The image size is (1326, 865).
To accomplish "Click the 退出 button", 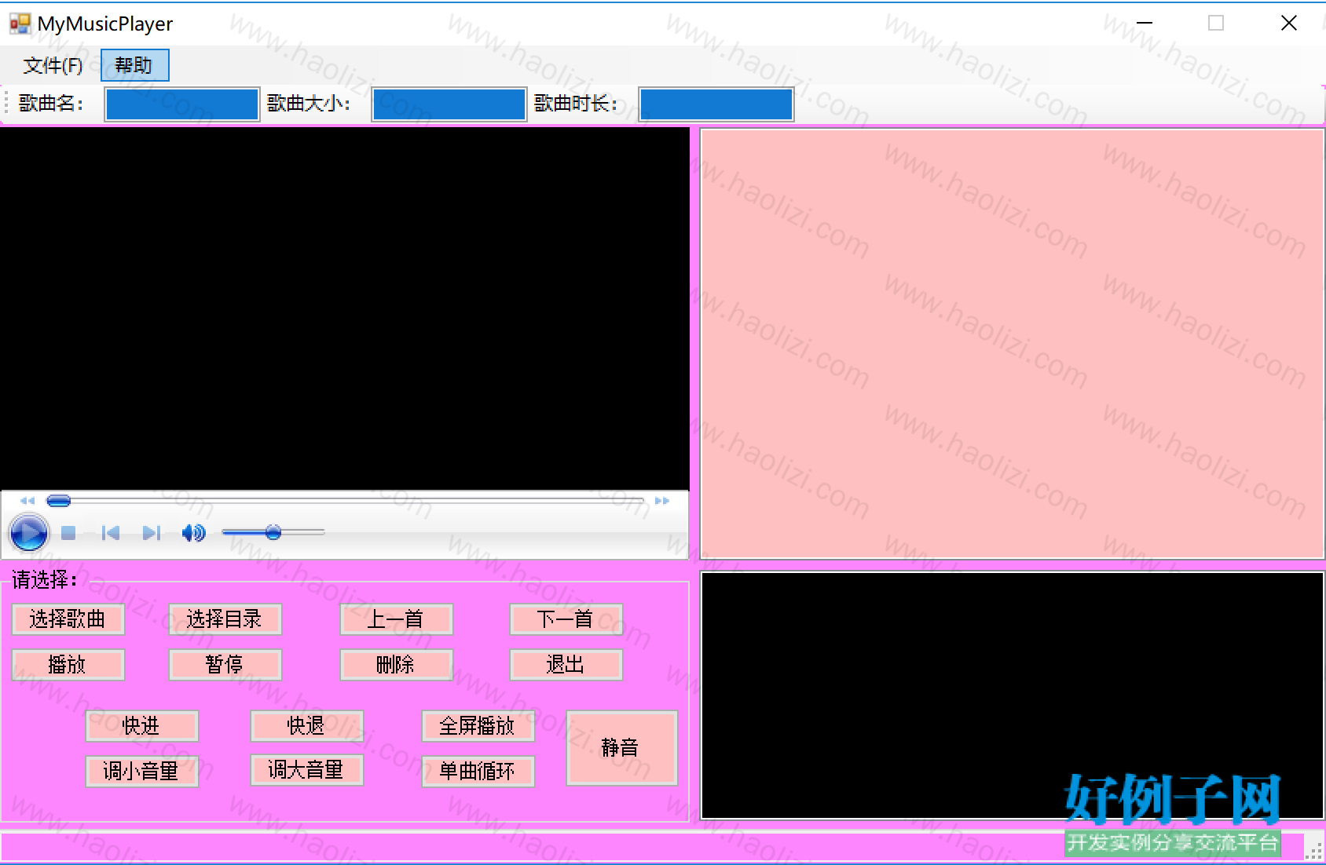I will [566, 665].
